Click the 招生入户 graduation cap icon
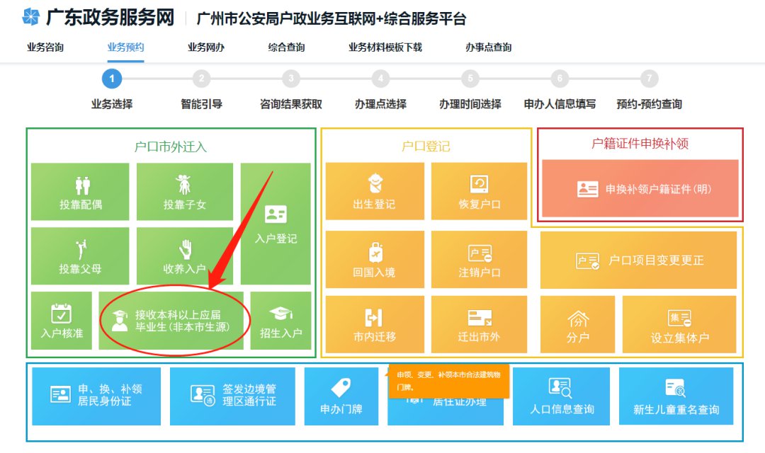The image size is (765, 453). pos(283,322)
